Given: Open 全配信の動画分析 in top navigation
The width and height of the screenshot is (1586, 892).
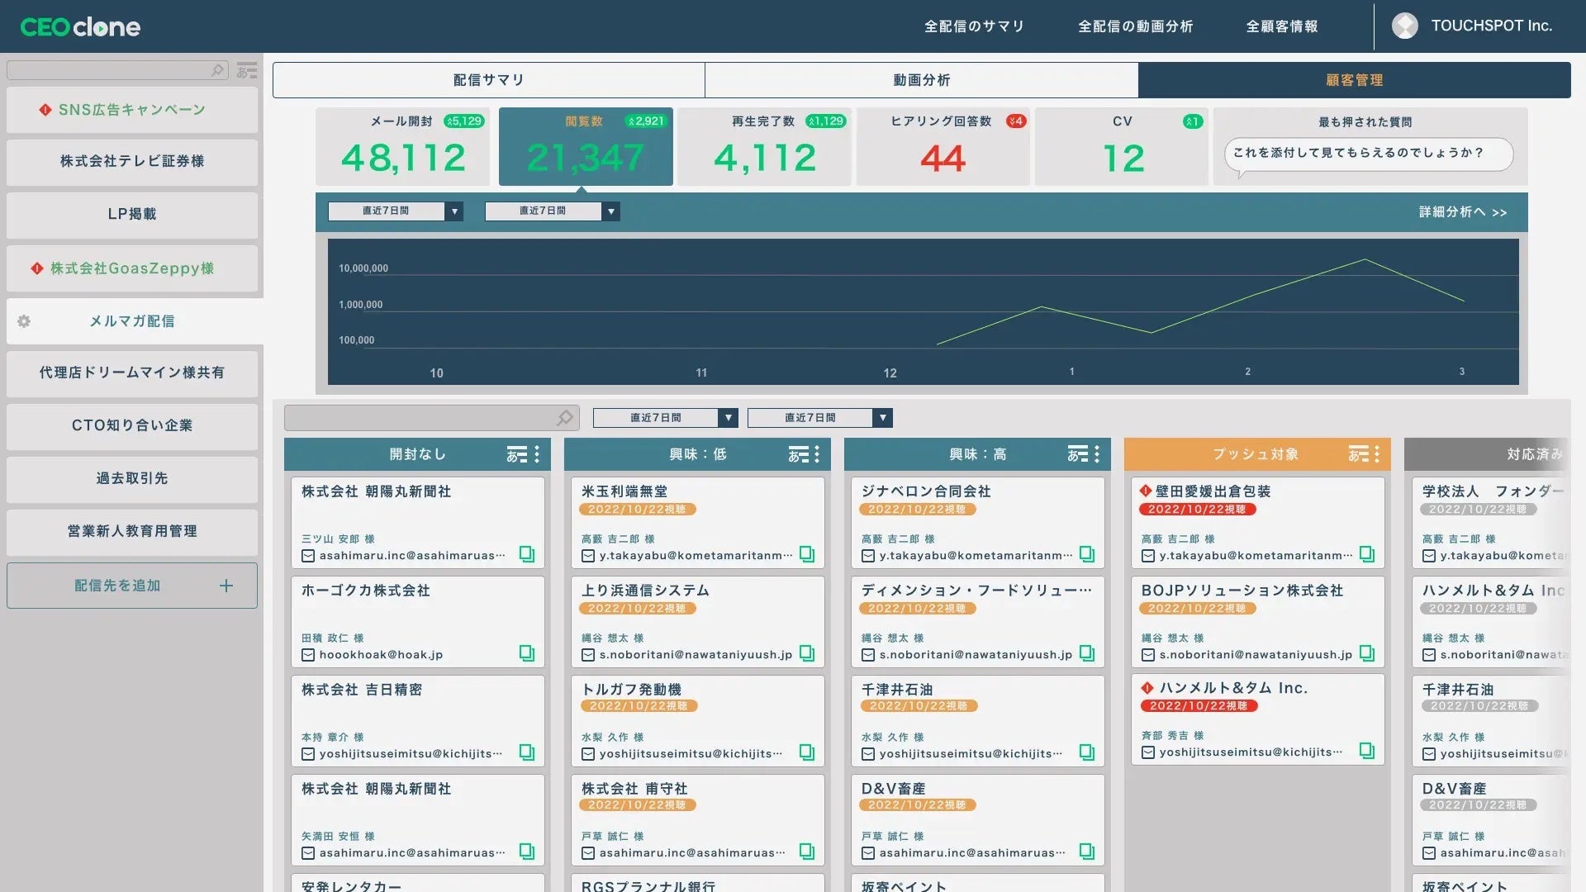Looking at the screenshot, I should tap(1135, 26).
